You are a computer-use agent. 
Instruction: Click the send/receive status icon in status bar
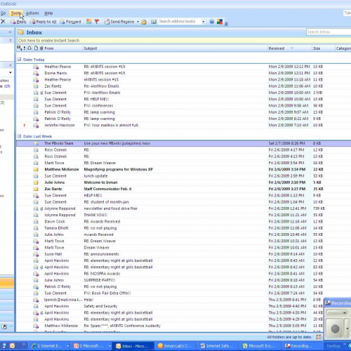coord(319,337)
